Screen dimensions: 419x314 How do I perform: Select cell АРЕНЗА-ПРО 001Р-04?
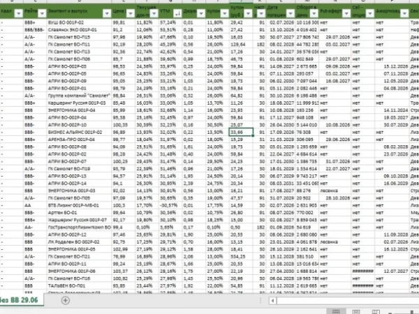(x=79, y=140)
